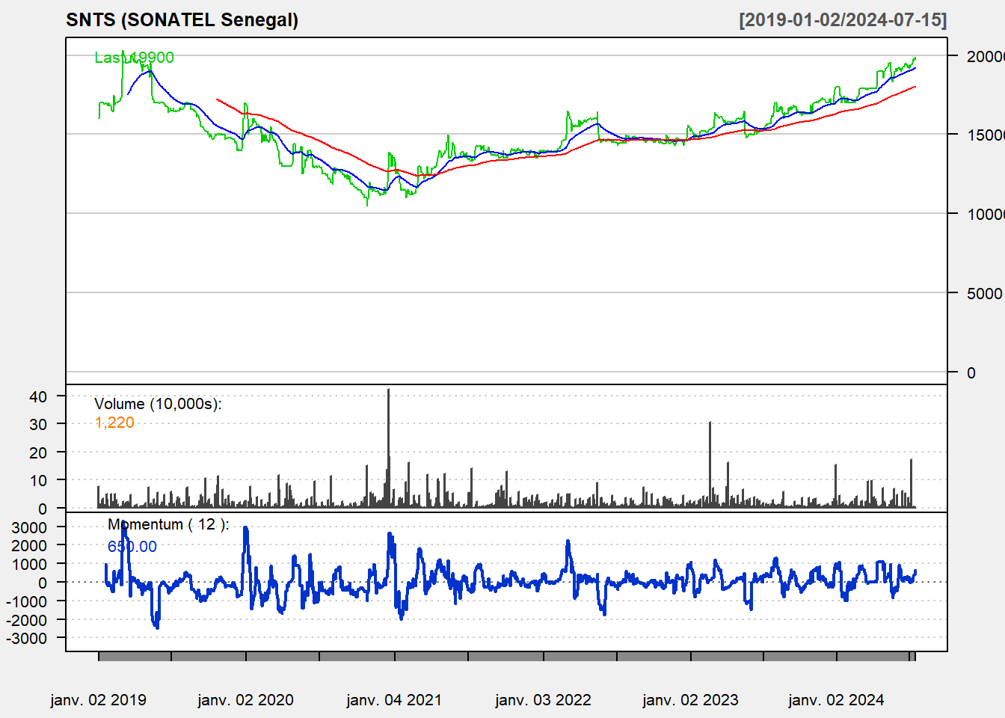Select the janv. 02 2019 date label
This screenshot has height=718, width=1005.
point(98,700)
